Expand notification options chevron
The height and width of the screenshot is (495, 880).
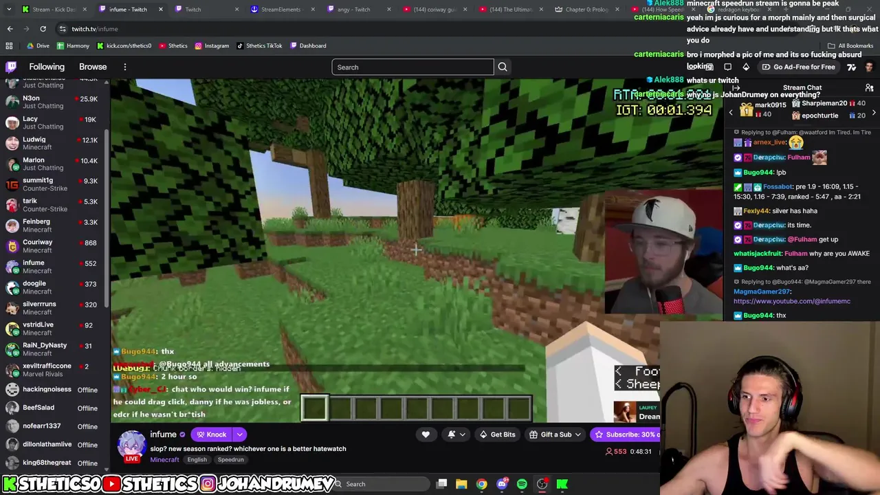coord(463,434)
